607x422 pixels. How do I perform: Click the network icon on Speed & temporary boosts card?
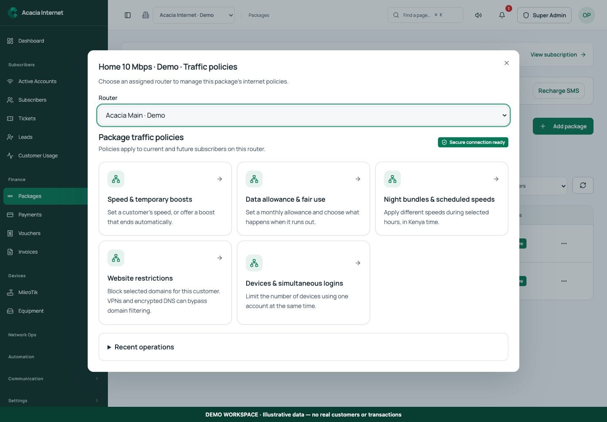click(x=116, y=179)
